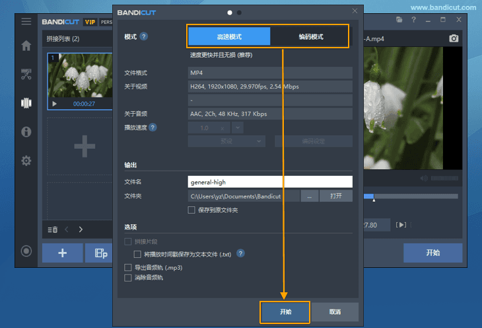Click VIP badge in title bar

tap(90, 22)
